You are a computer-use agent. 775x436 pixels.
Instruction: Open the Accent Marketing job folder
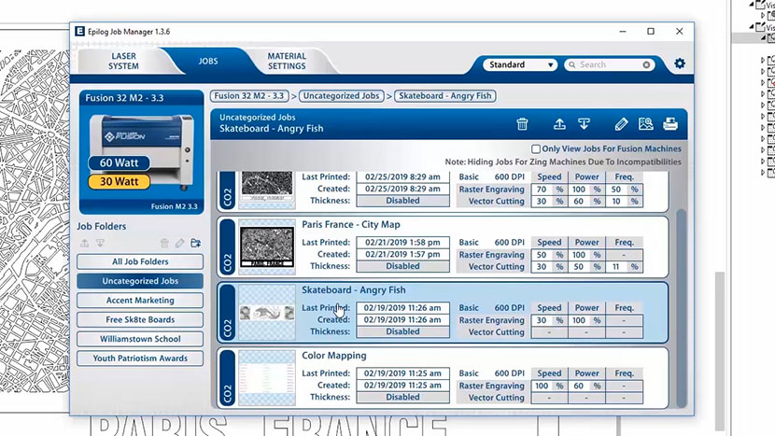click(x=140, y=301)
